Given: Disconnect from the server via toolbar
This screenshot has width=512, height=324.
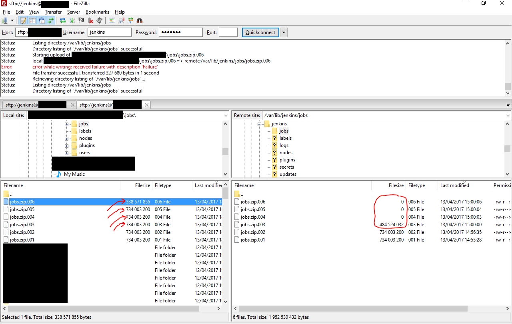Looking at the screenshot, I should pos(90,20).
